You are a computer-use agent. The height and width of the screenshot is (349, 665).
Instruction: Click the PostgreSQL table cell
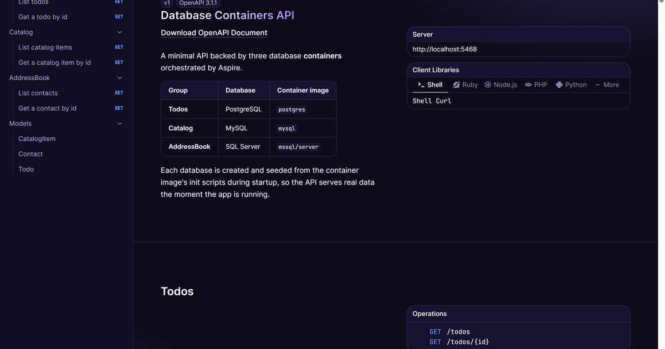[x=243, y=109]
